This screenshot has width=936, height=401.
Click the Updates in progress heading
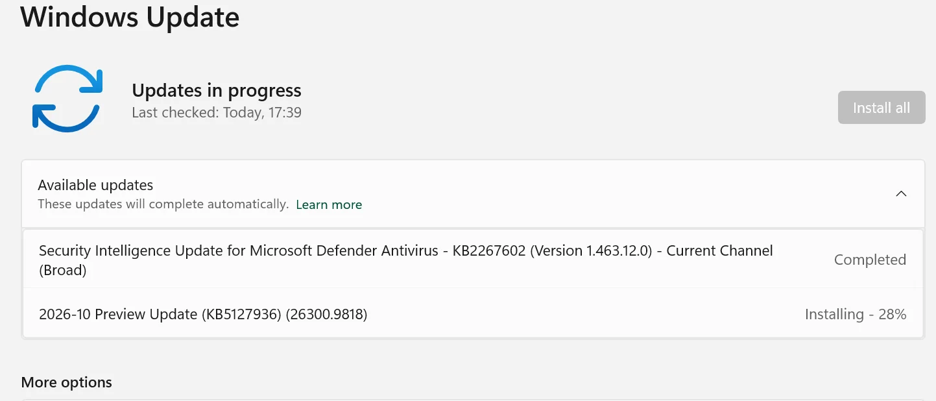pos(217,90)
